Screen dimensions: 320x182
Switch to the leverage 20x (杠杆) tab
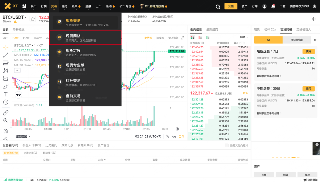click(x=270, y=29)
